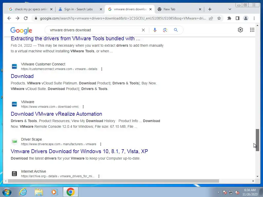Image resolution: width=263 pixels, height=197 pixels.
Task: Click the customerconnect.vmware.com URL text
Action: [x=59, y=69]
